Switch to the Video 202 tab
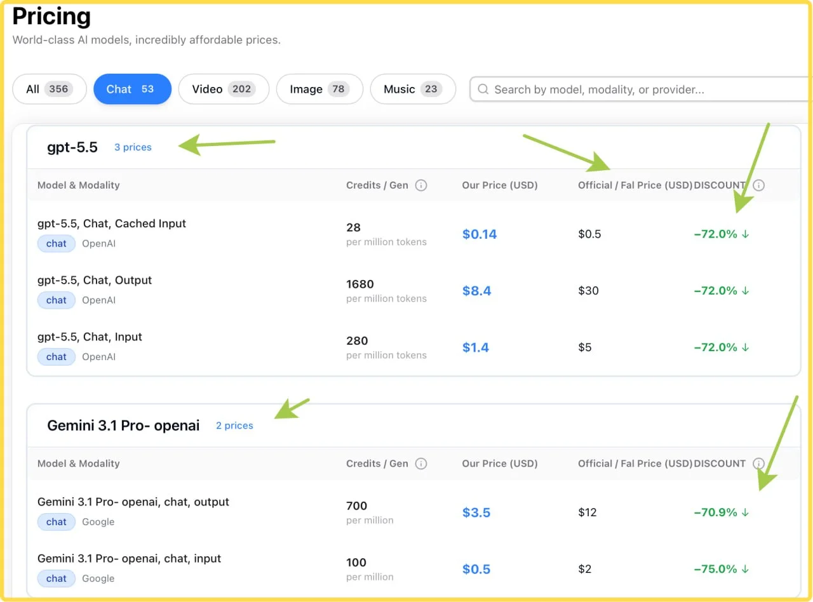Screen dimensions: 813x602 coord(224,89)
